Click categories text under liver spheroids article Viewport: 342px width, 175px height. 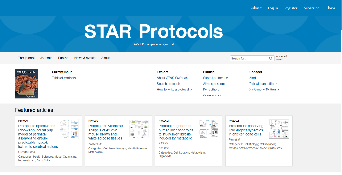[x=182, y=155]
